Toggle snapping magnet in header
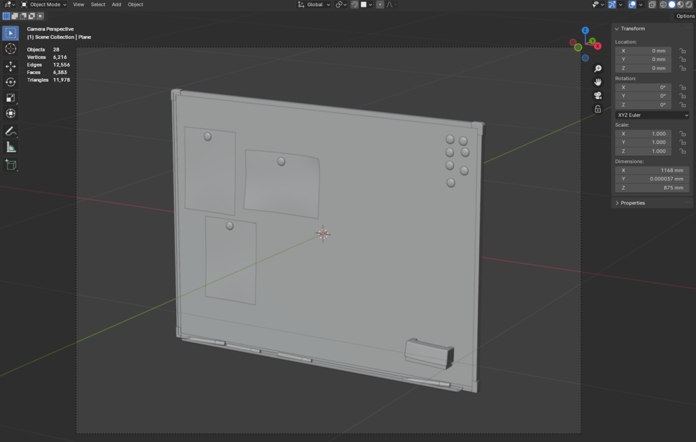This screenshot has height=442, width=696. [354, 5]
